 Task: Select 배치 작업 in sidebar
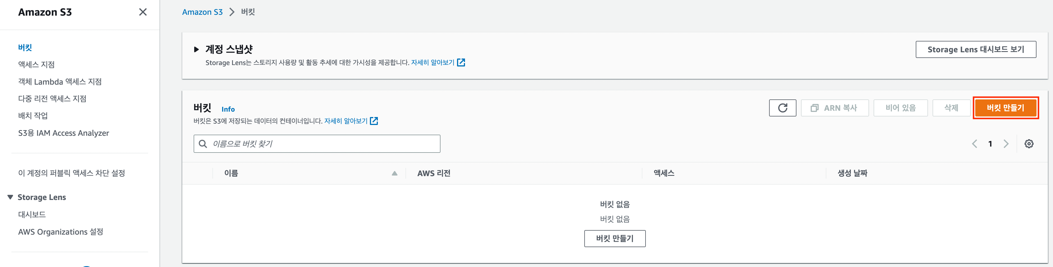point(33,116)
